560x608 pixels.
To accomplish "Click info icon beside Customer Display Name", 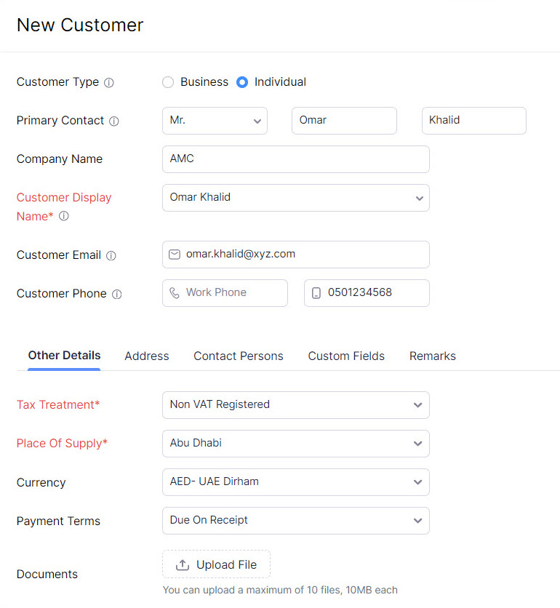I will click(x=64, y=216).
